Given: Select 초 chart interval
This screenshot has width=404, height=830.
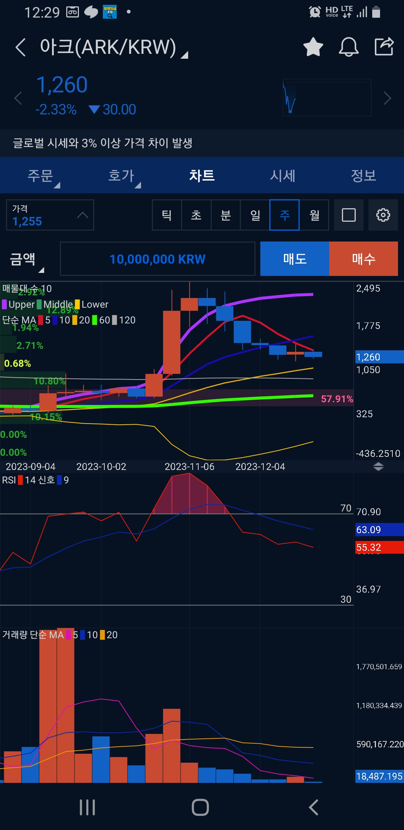Looking at the screenshot, I should click(x=196, y=215).
